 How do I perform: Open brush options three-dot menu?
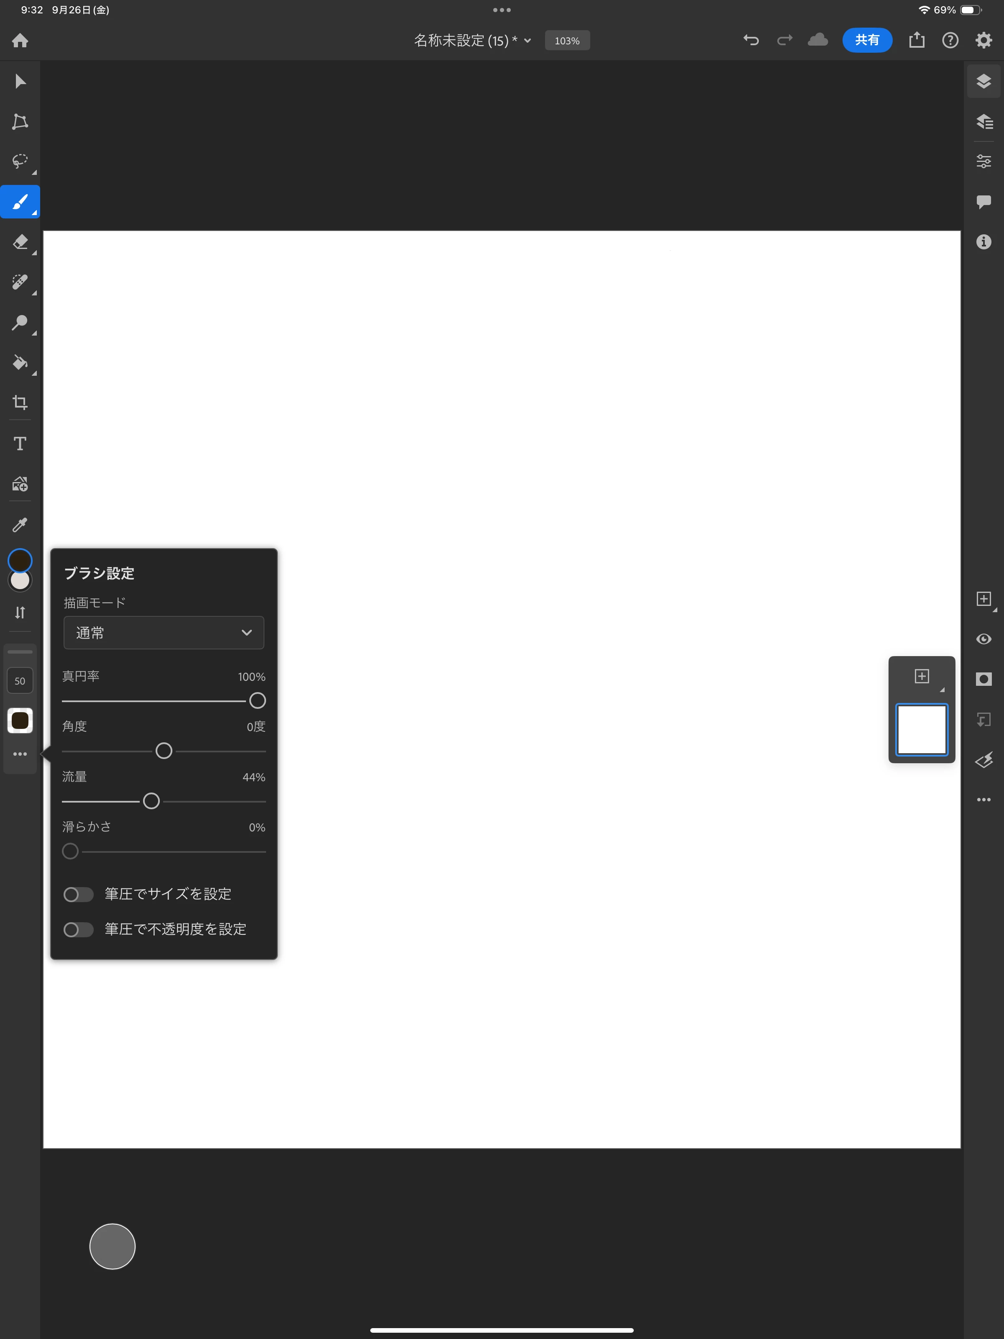click(20, 754)
